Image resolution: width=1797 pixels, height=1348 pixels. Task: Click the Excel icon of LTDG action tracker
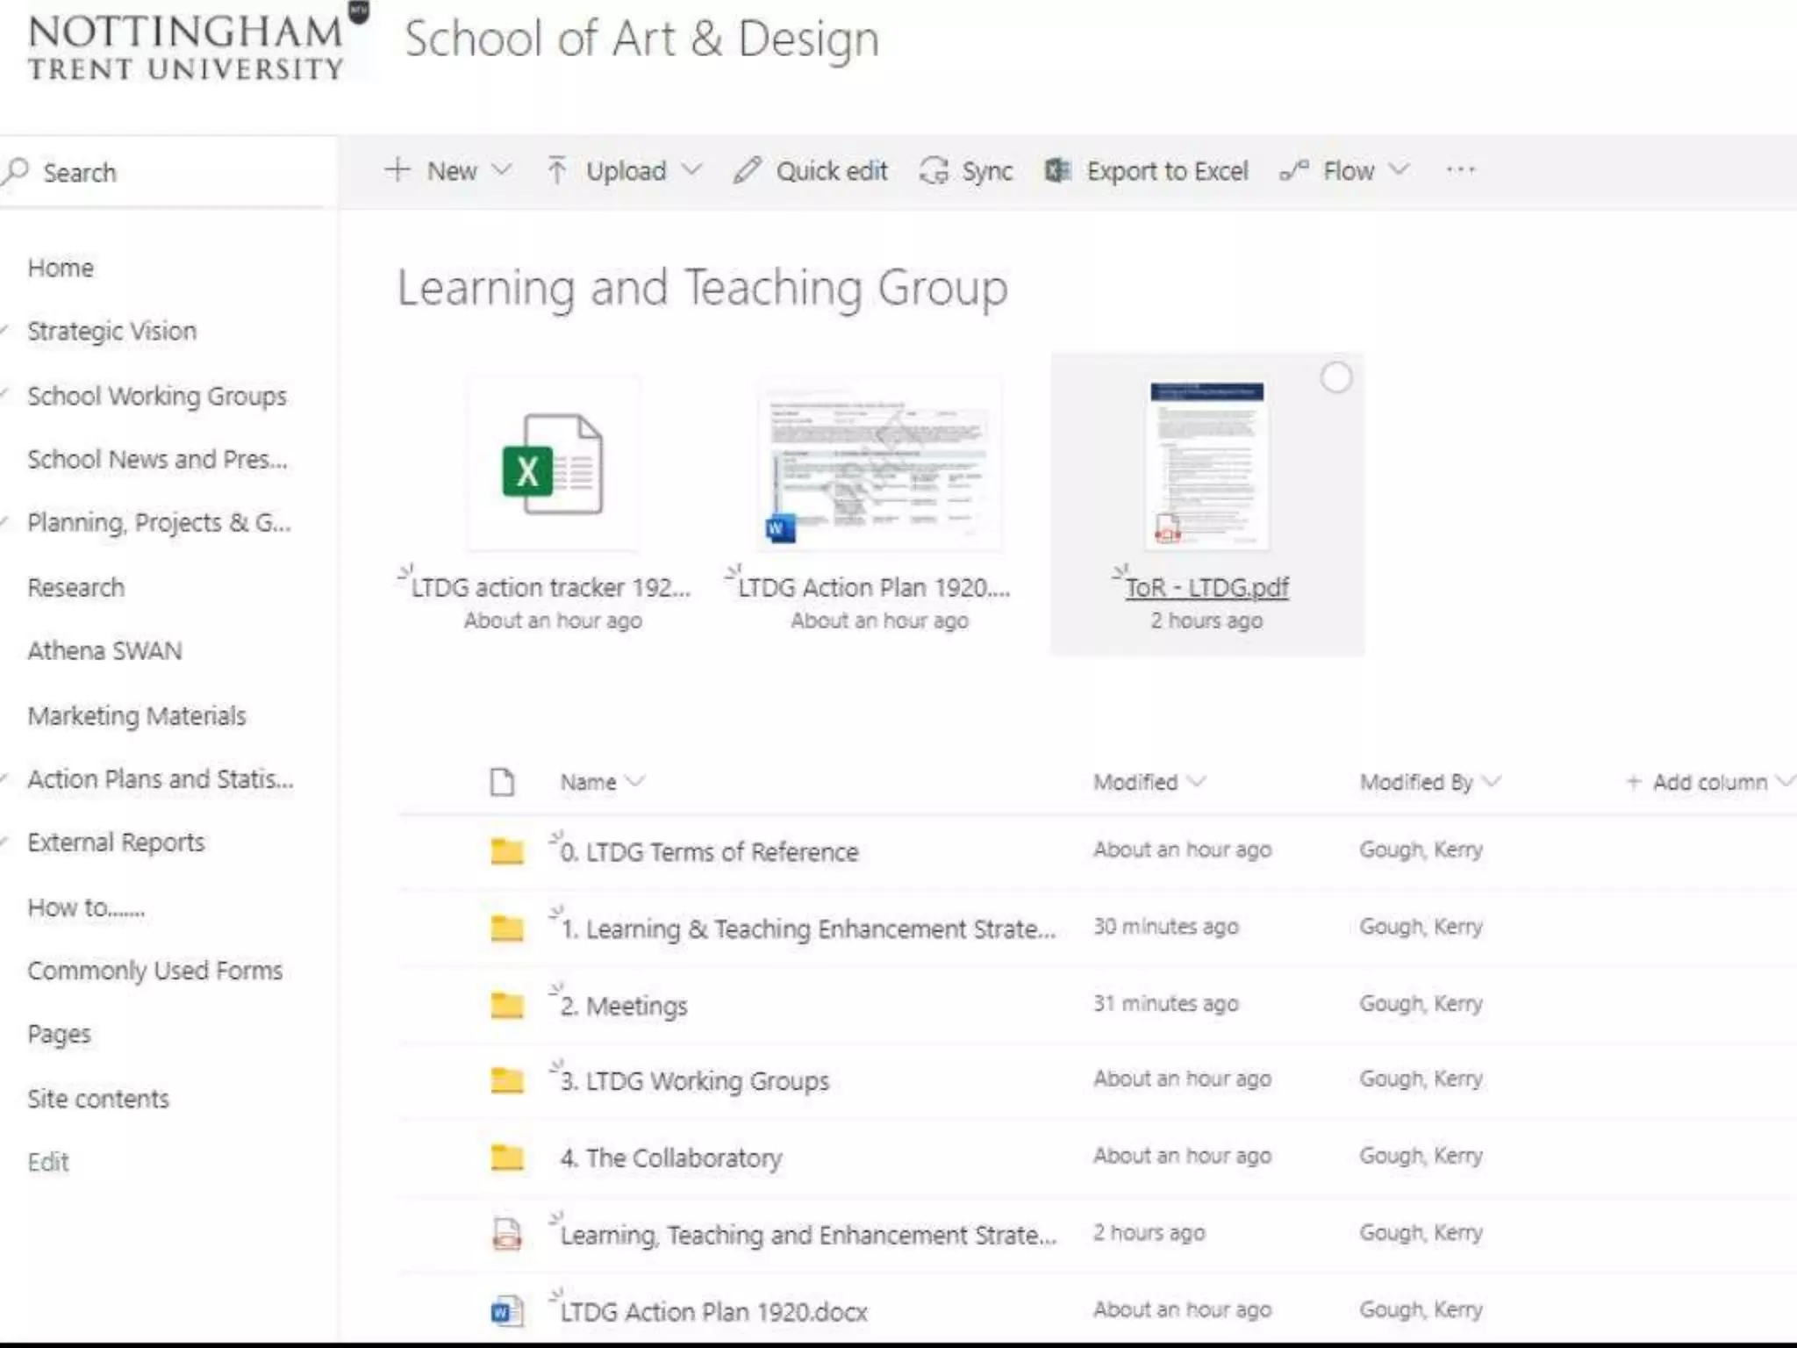(552, 465)
